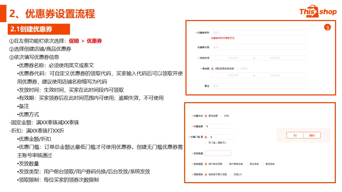The height and width of the screenshot is (192, 342).
Task: Select the 后台发放 radio button
Action: (247, 164)
